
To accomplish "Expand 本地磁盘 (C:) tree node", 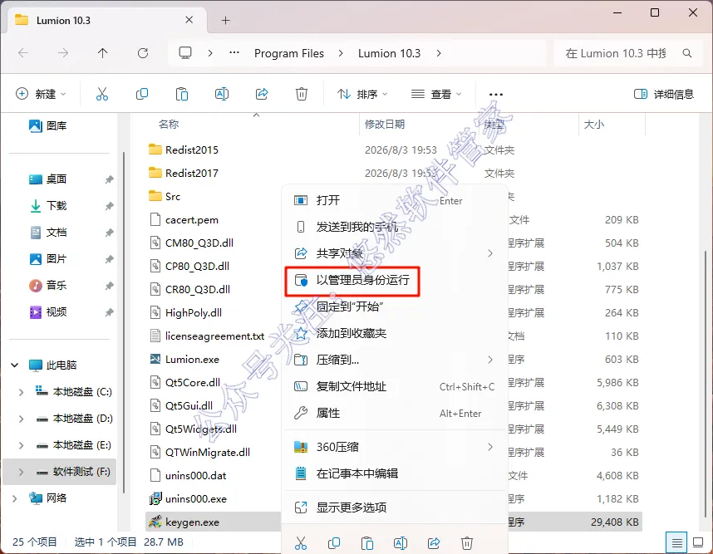I will (x=21, y=392).
